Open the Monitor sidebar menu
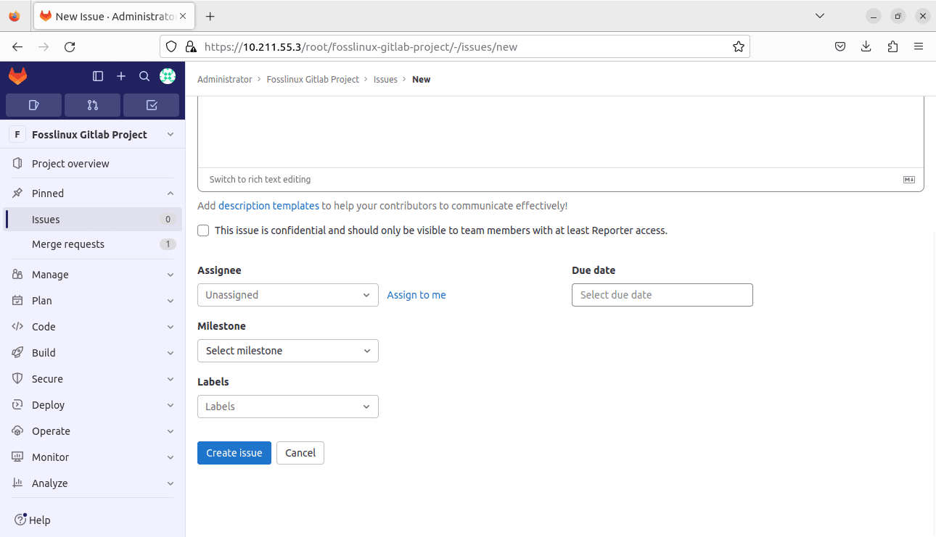936x537 pixels. [93, 457]
